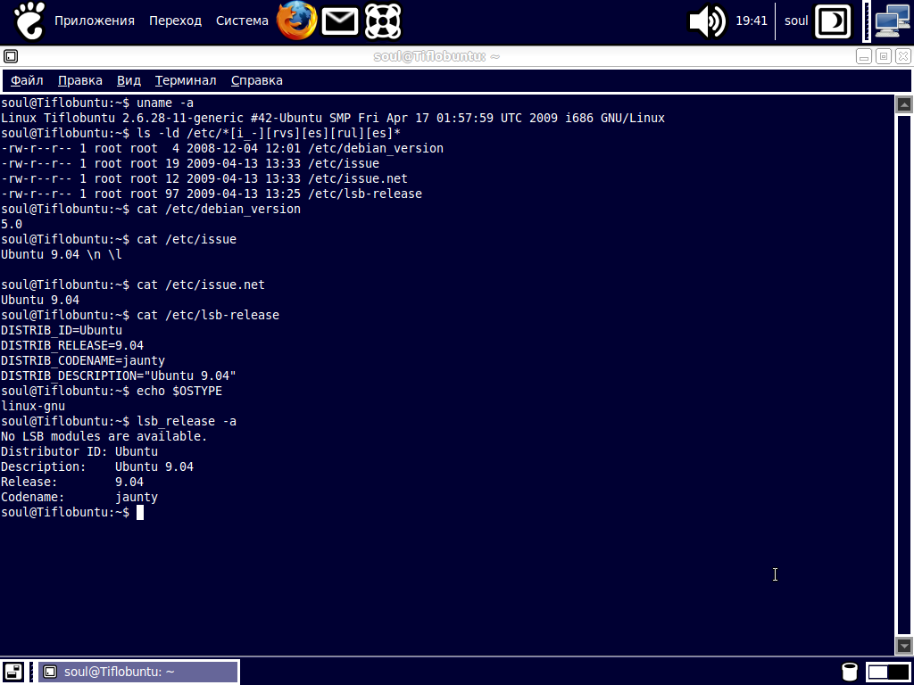Open the Система menu
The height and width of the screenshot is (685, 914).
tap(242, 21)
